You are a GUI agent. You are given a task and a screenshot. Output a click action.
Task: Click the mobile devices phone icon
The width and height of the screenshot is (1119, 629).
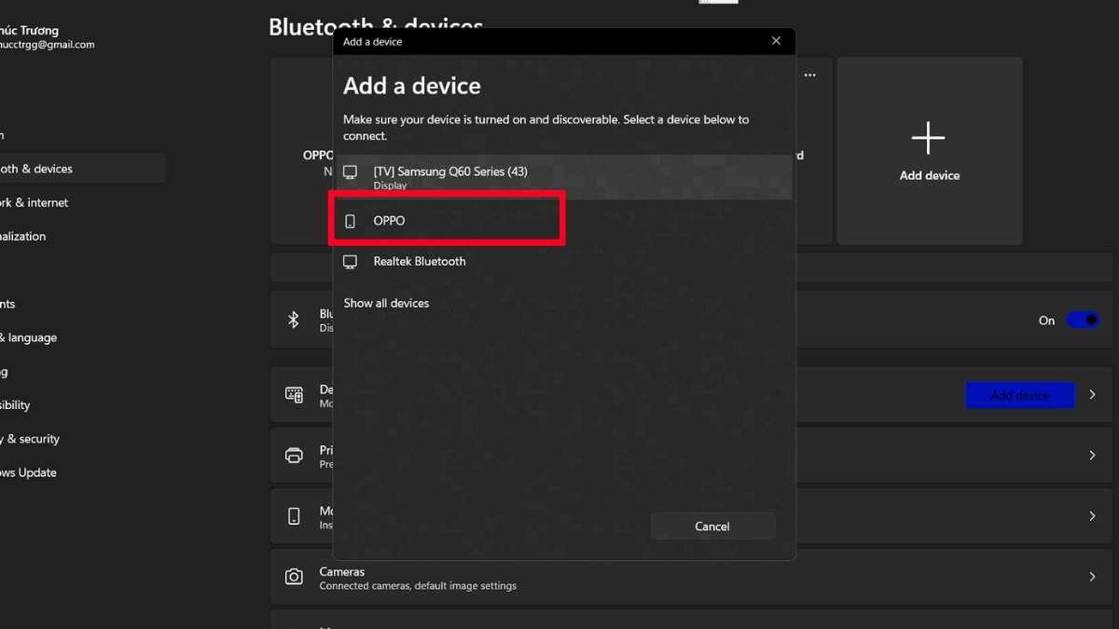(x=294, y=516)
